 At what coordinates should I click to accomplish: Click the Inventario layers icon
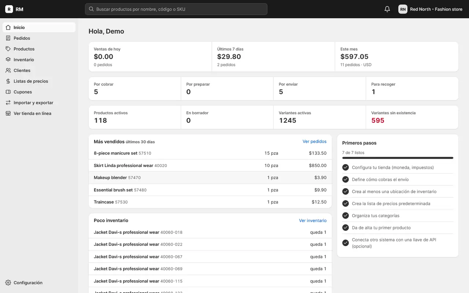8,60
